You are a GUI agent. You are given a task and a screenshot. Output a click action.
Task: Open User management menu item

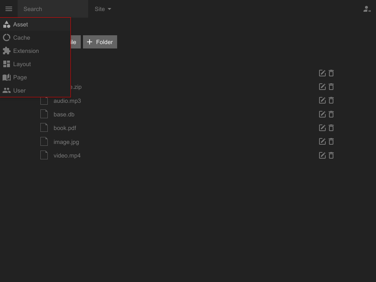pos(19,91)
